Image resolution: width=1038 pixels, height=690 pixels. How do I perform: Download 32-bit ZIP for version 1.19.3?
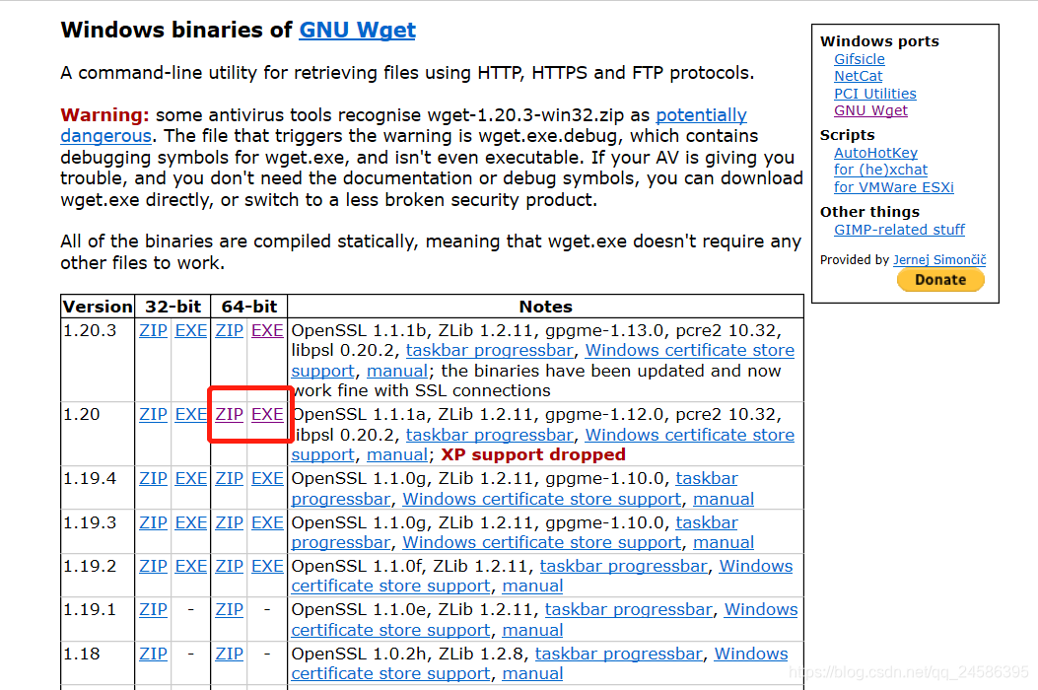pyautogui.click(x=153, y=523)
